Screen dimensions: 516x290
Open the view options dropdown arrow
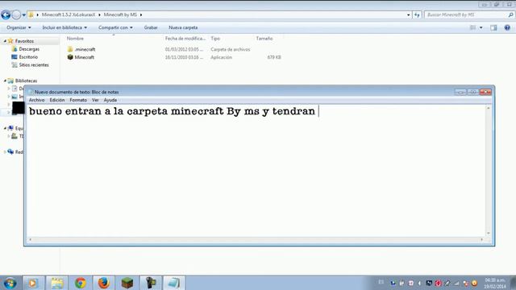pyautogui.click(x=481, y=27)
